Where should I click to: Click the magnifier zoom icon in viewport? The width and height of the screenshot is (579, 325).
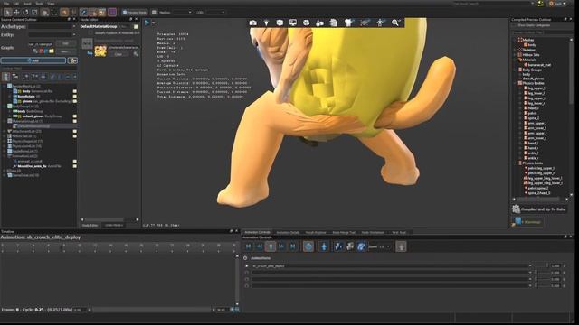click(x=395, y=23)
